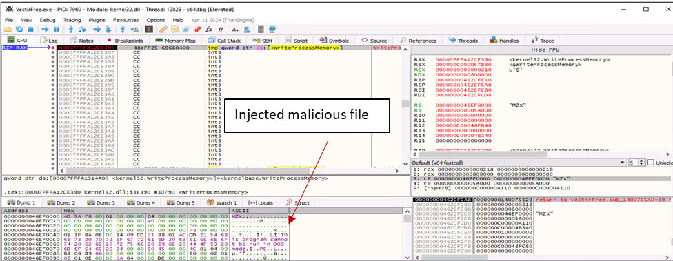Click the Execute Till Return icon
The image size is (673, 261).
(x=123, y=30)
